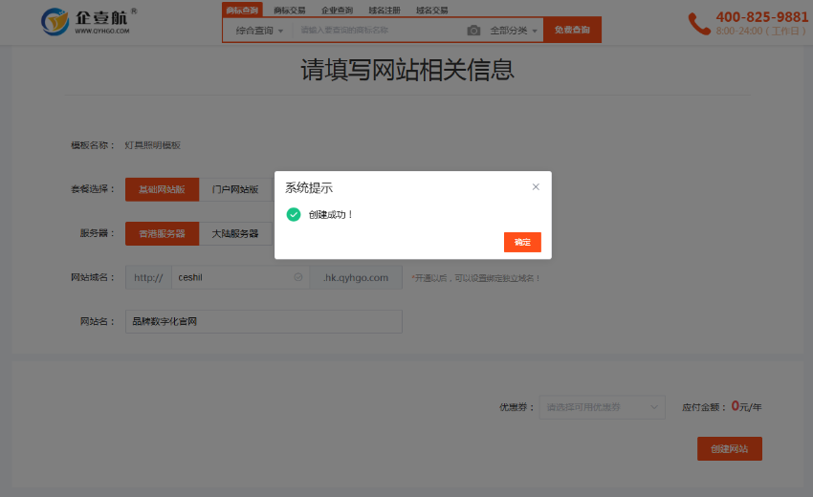Confirm the dialog with 确定 button

coord(522,242)
